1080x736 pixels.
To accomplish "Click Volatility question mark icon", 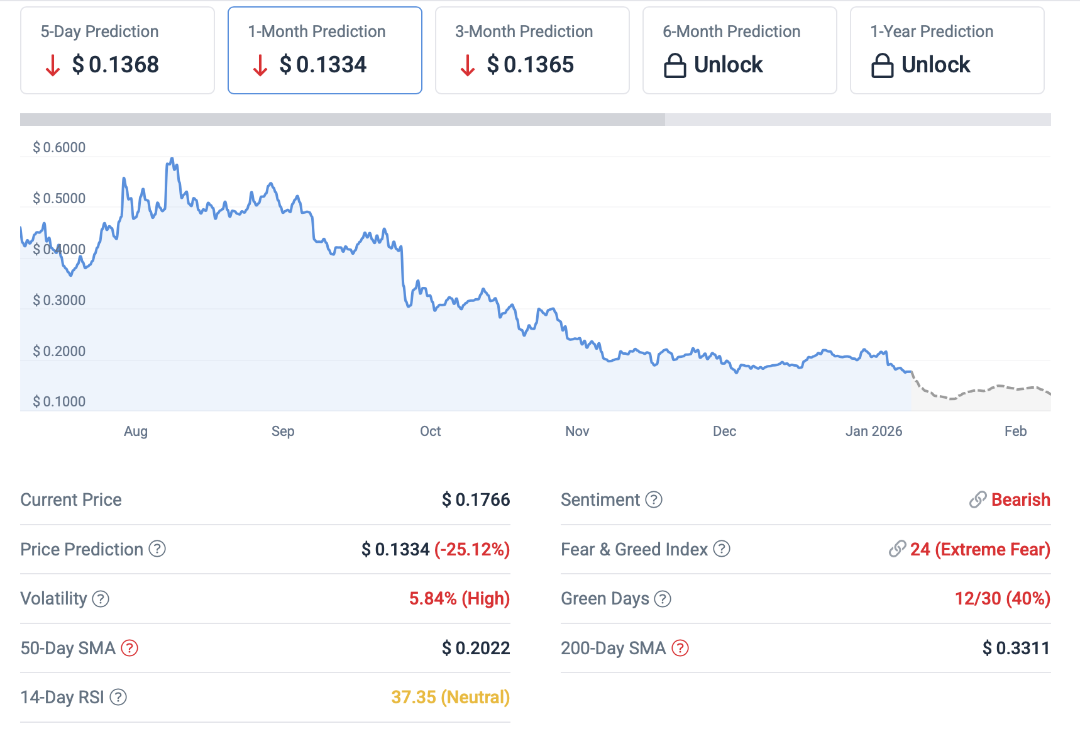I will pos(101,599).
